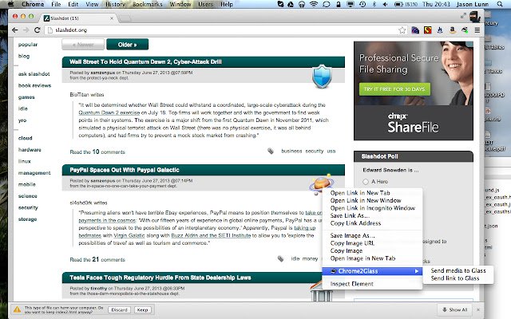Open the File menu
Image resolution: width=511 pixels, height=319 pixels.
[x=56, y=4]
